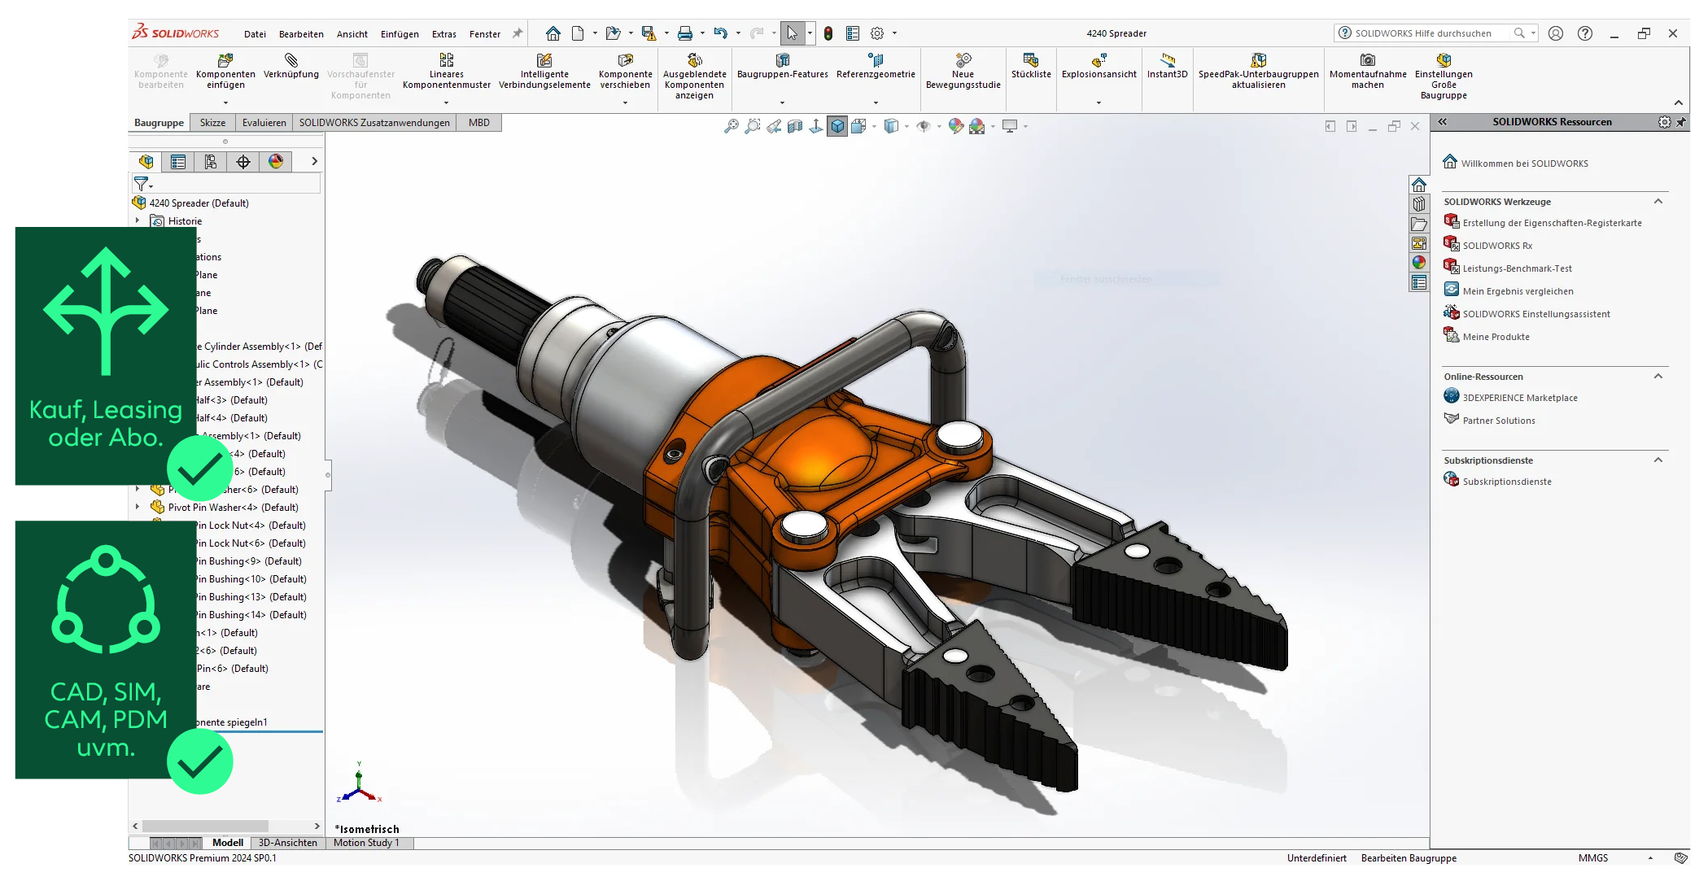
Task: Click Edit appearance icon in view toolbar
Action: (x=956, y=126)
